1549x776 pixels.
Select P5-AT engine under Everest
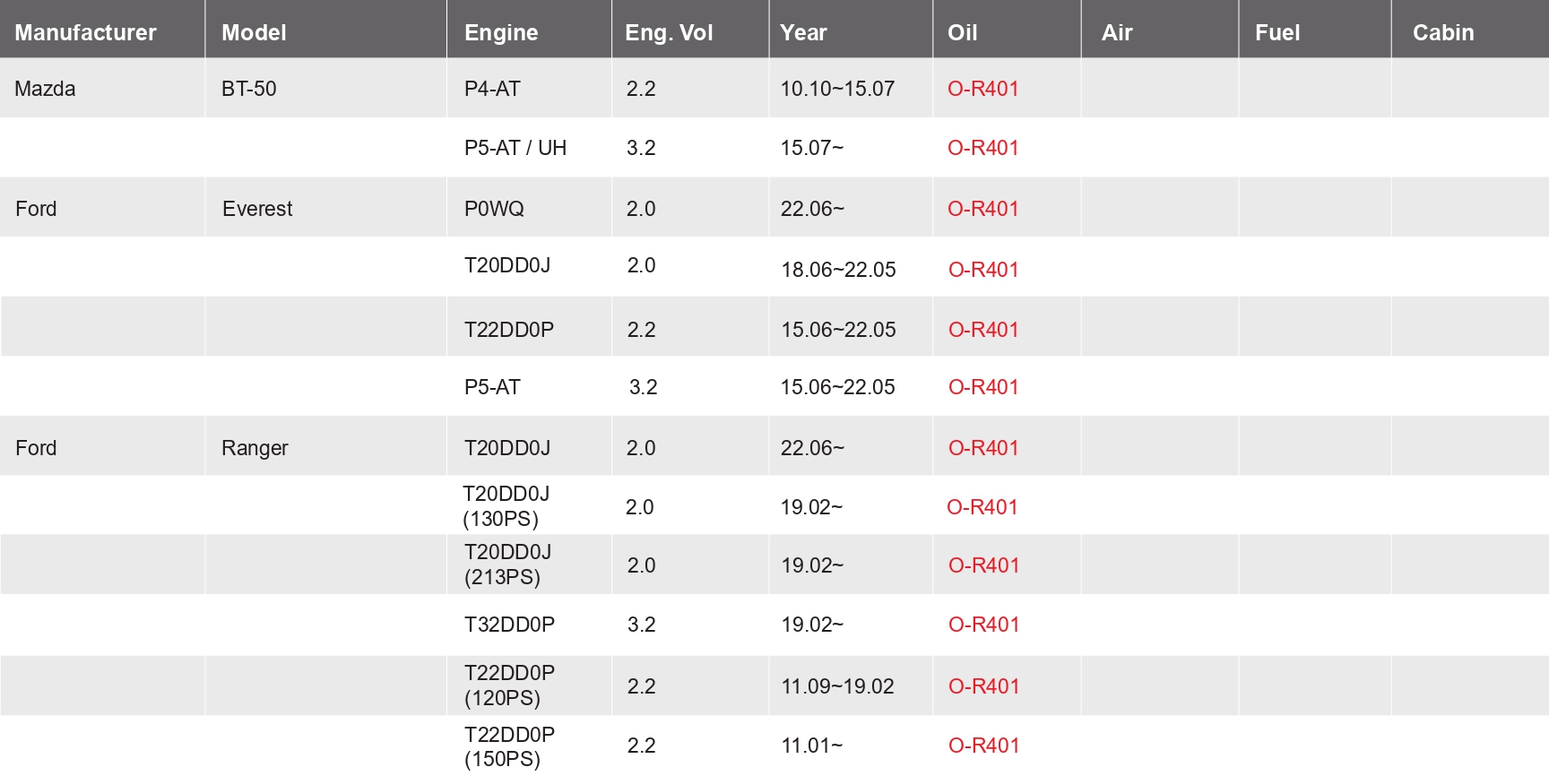[x=492, y=387]
